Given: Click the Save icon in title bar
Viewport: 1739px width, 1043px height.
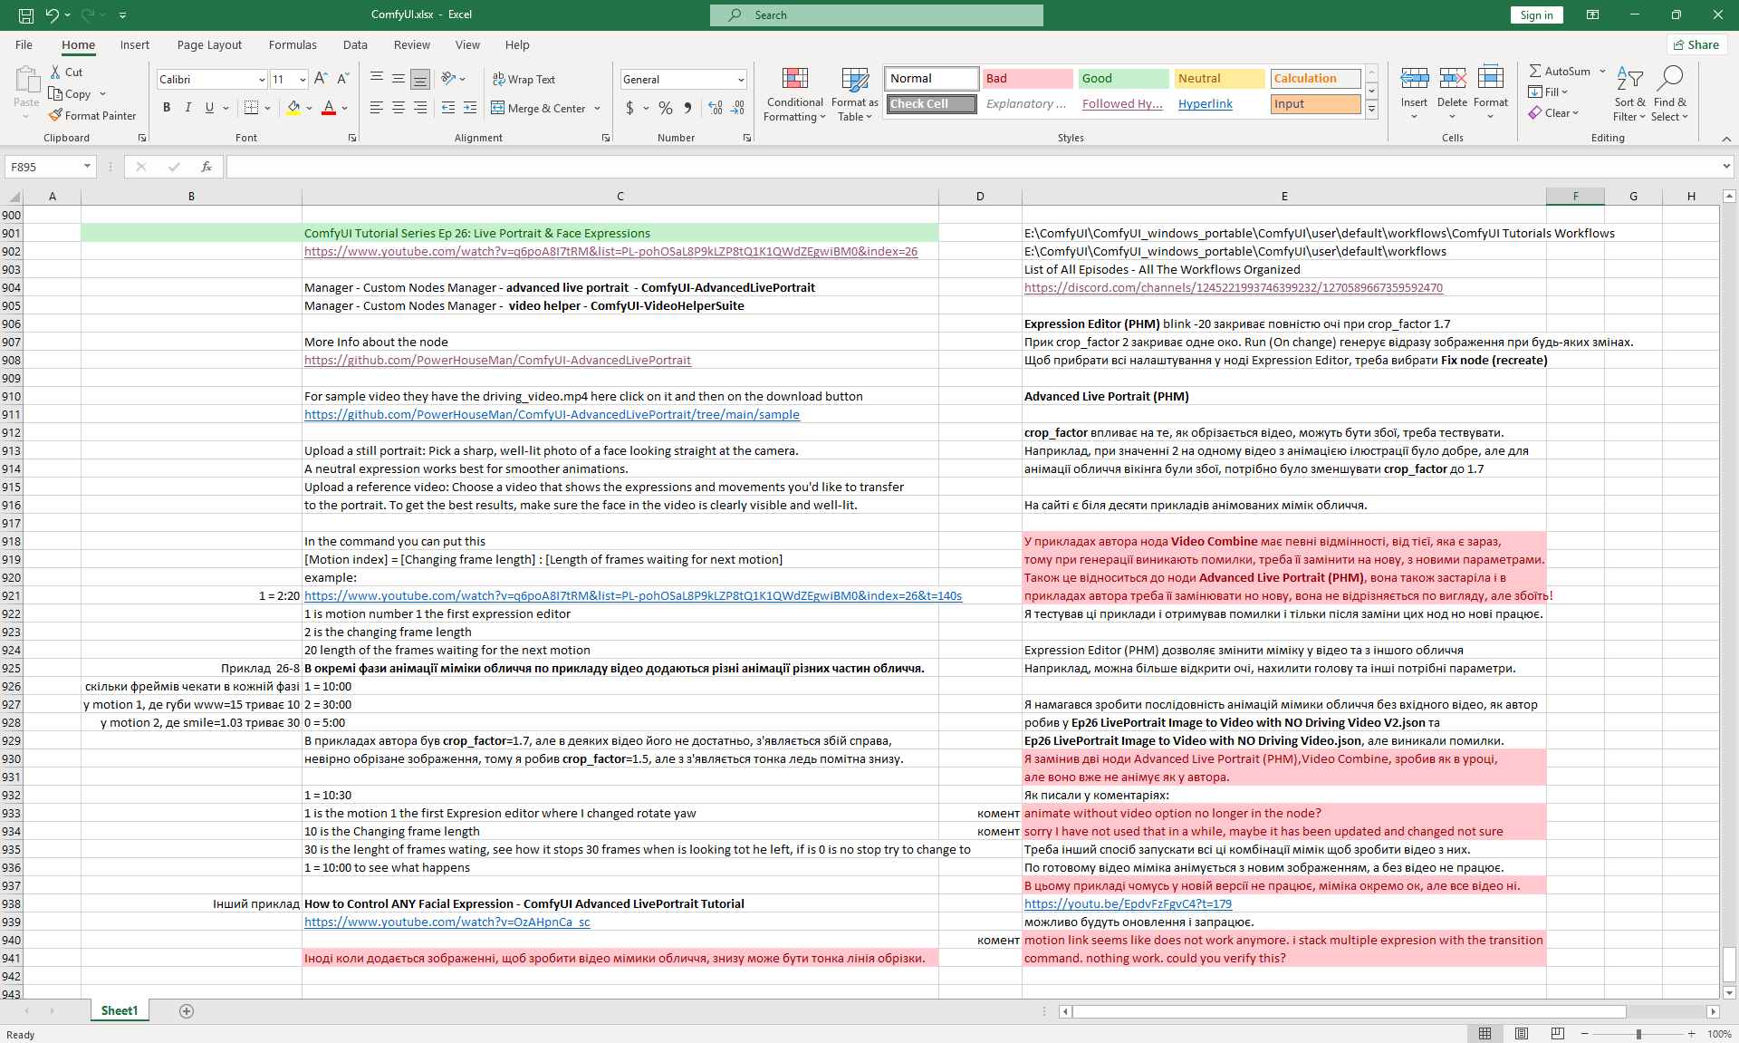Looking at the screenshot, I should click(x=26, y=14).
